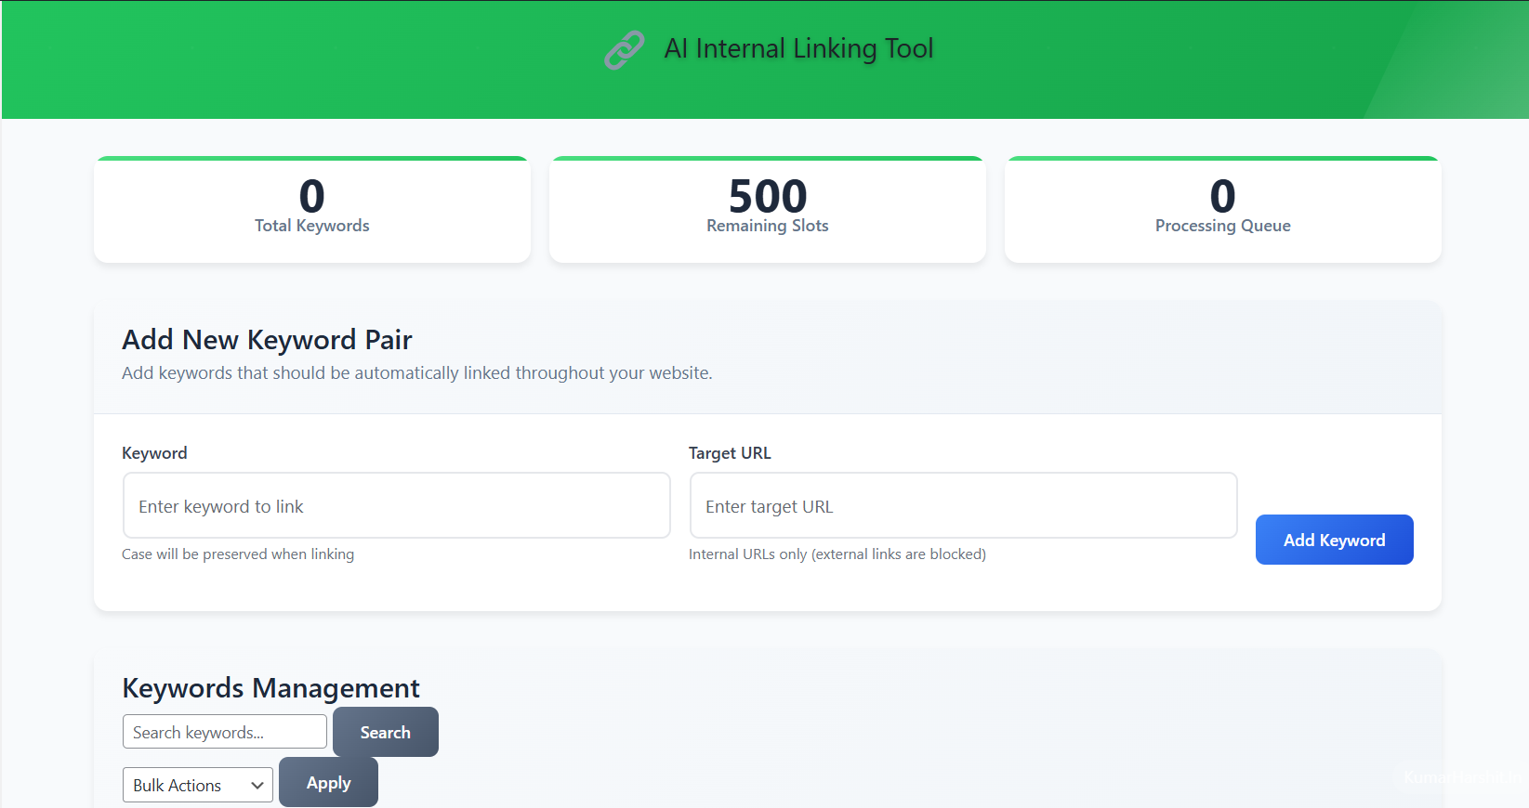This screenshot has width=1529, height=808.
Task: Click the Add New Keyword Pair heading
Action: coord(267,340)
